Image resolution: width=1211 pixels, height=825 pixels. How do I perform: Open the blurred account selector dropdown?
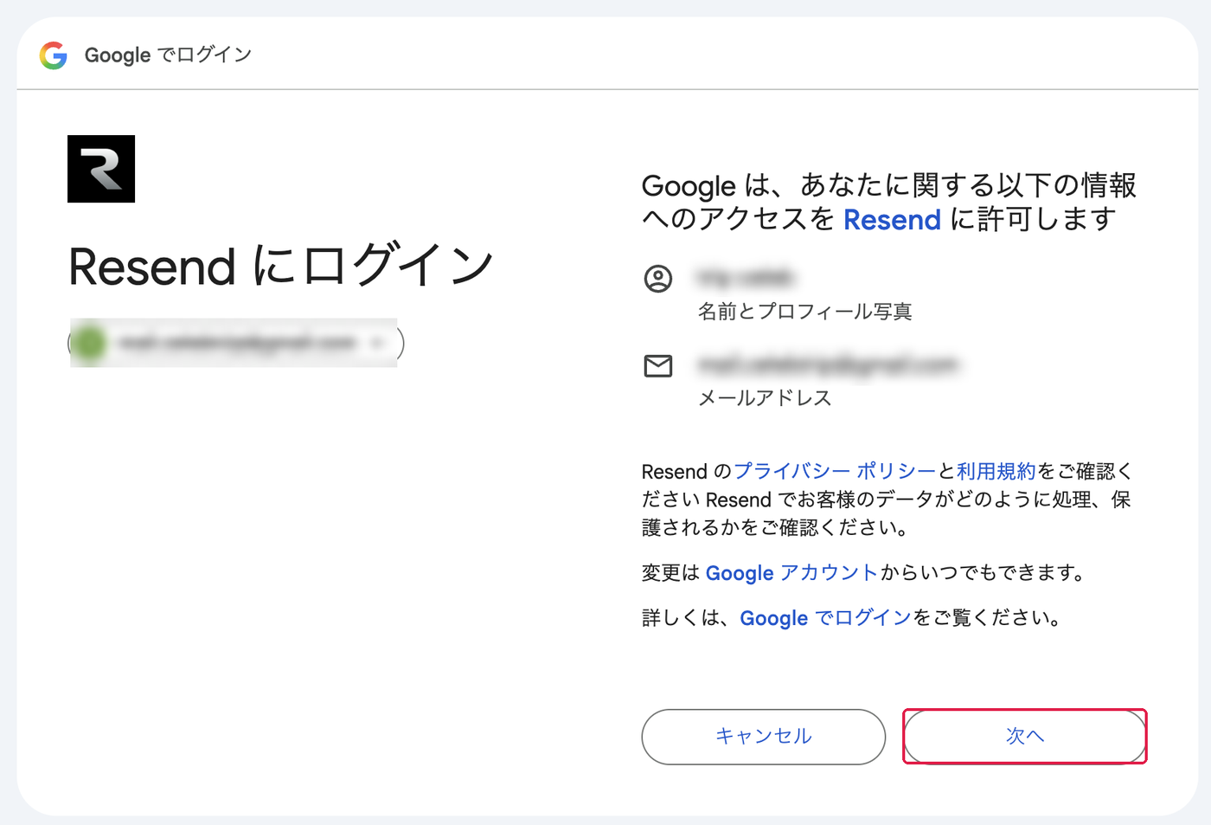[x=235, y=343]
